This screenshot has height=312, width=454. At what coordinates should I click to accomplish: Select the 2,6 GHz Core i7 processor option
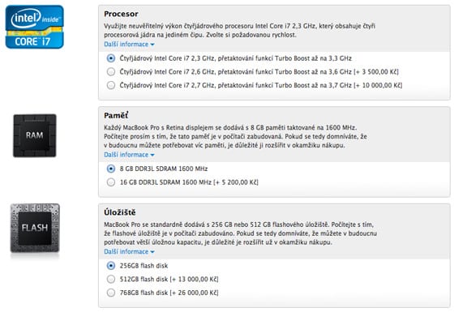(x=111, y=72)
